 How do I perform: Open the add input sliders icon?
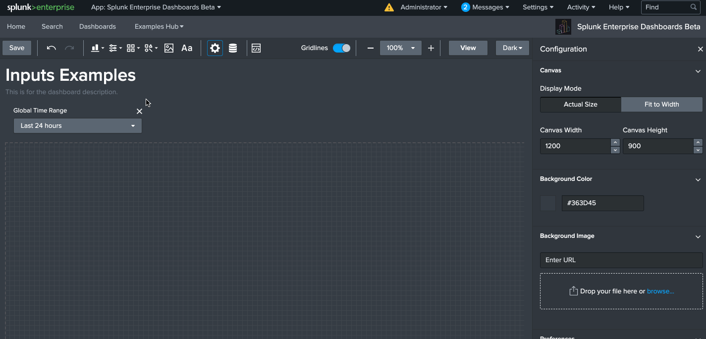114,48
